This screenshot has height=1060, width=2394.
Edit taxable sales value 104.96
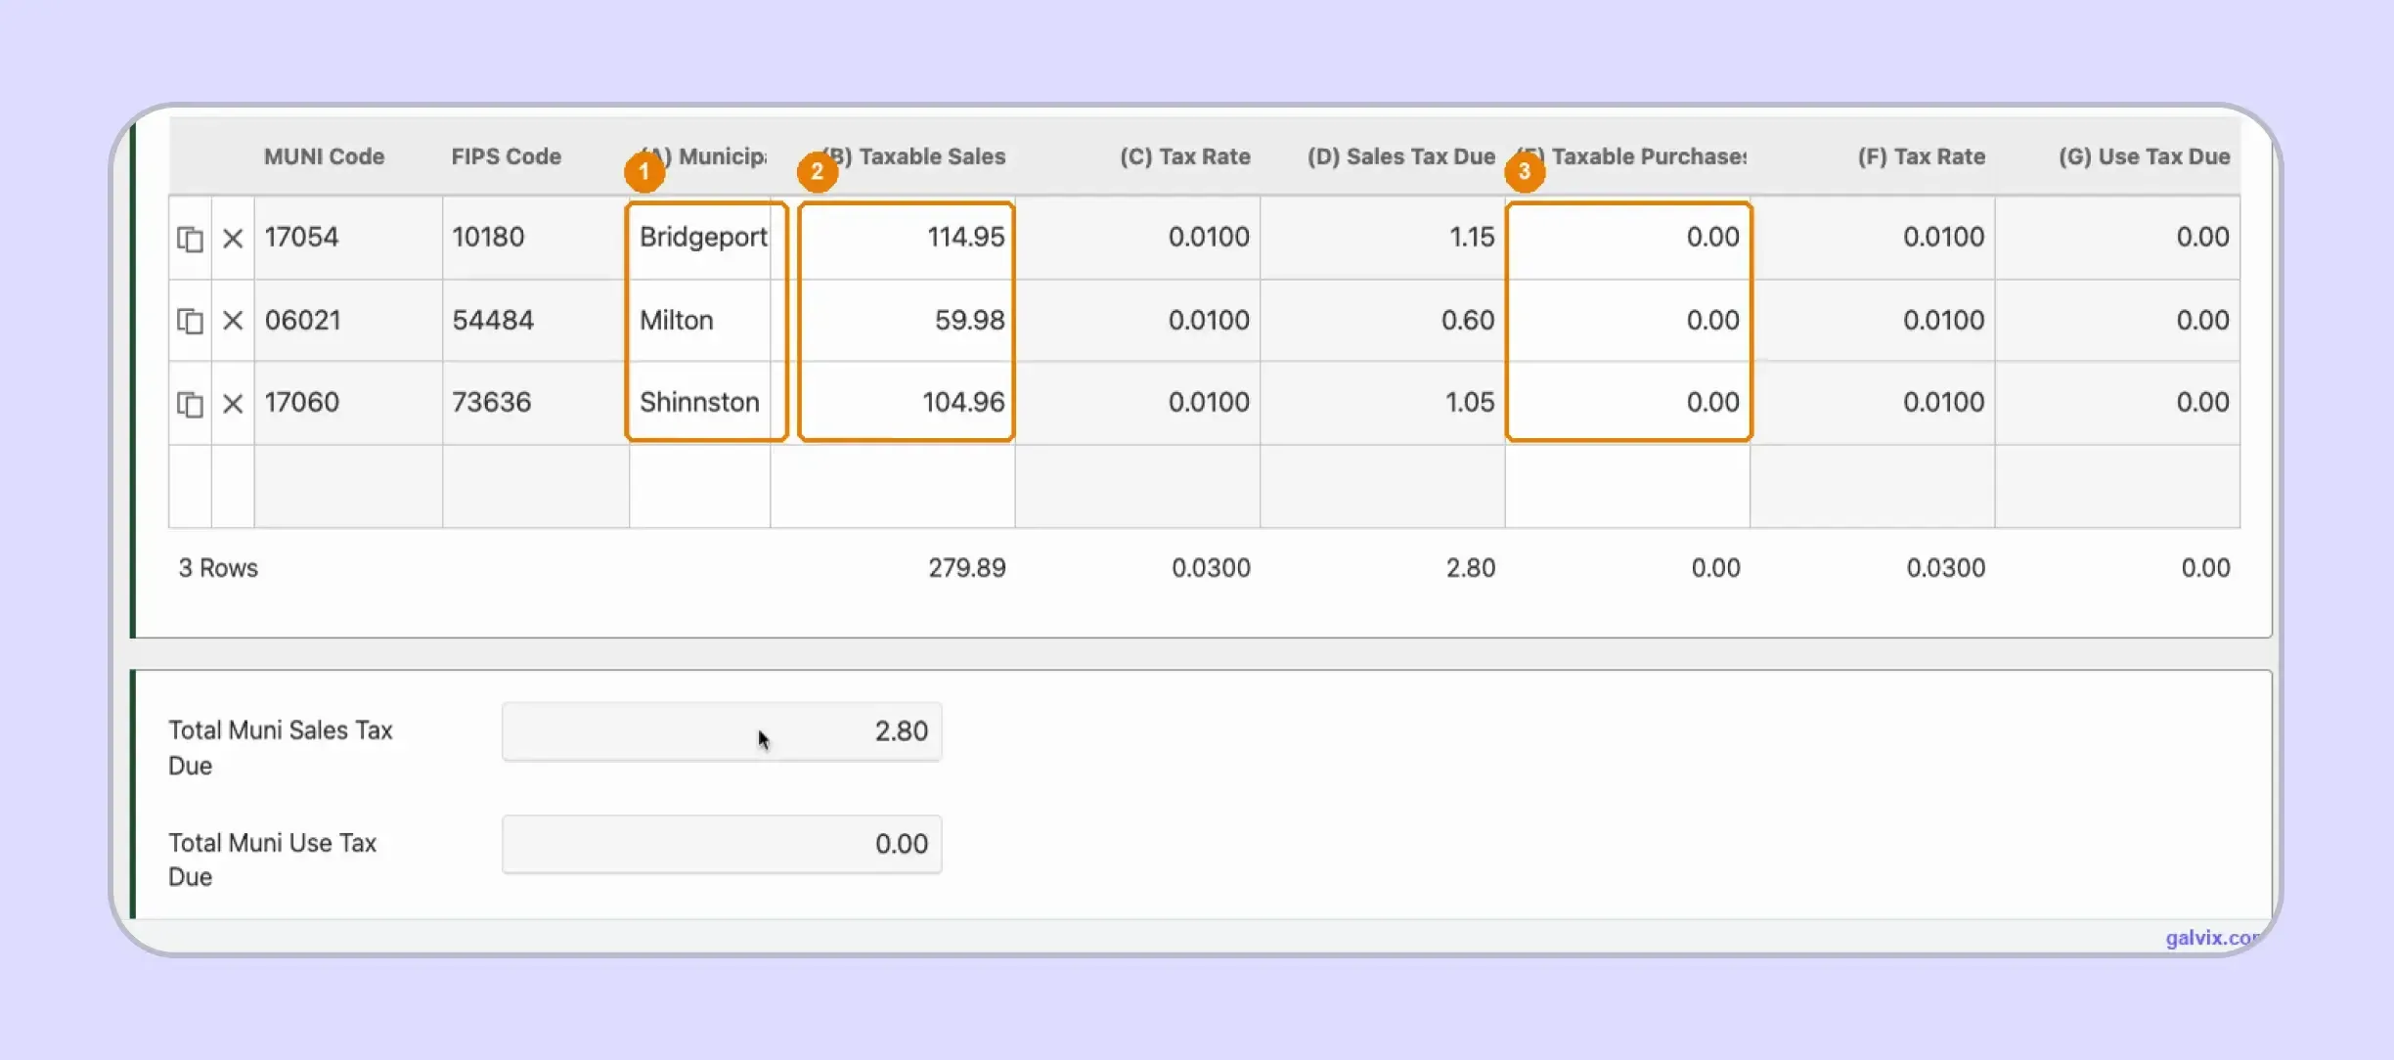tap(893, 403)
